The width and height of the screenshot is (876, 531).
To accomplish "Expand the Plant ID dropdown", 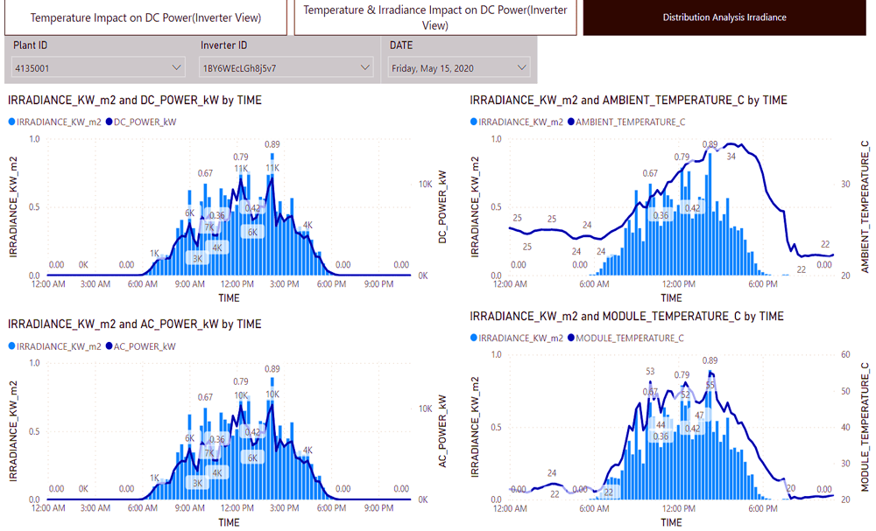I will click(x=97, y=67).
